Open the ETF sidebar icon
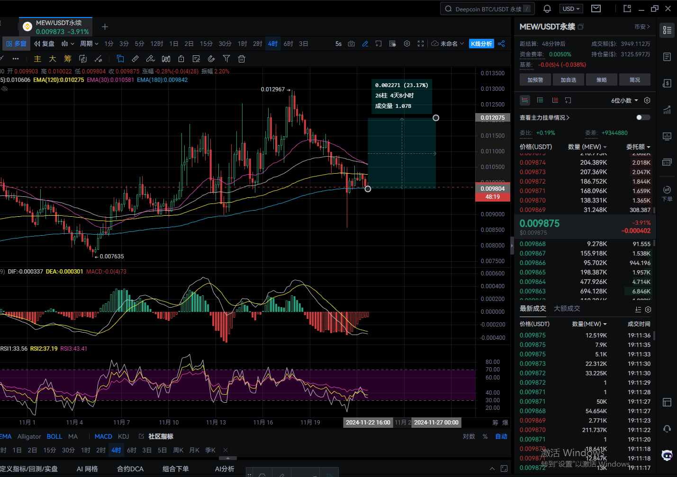 [667, 162]
